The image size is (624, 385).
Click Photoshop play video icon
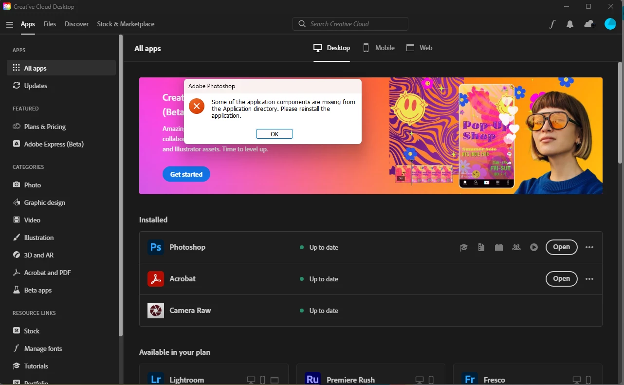click(x=534, y=247)
